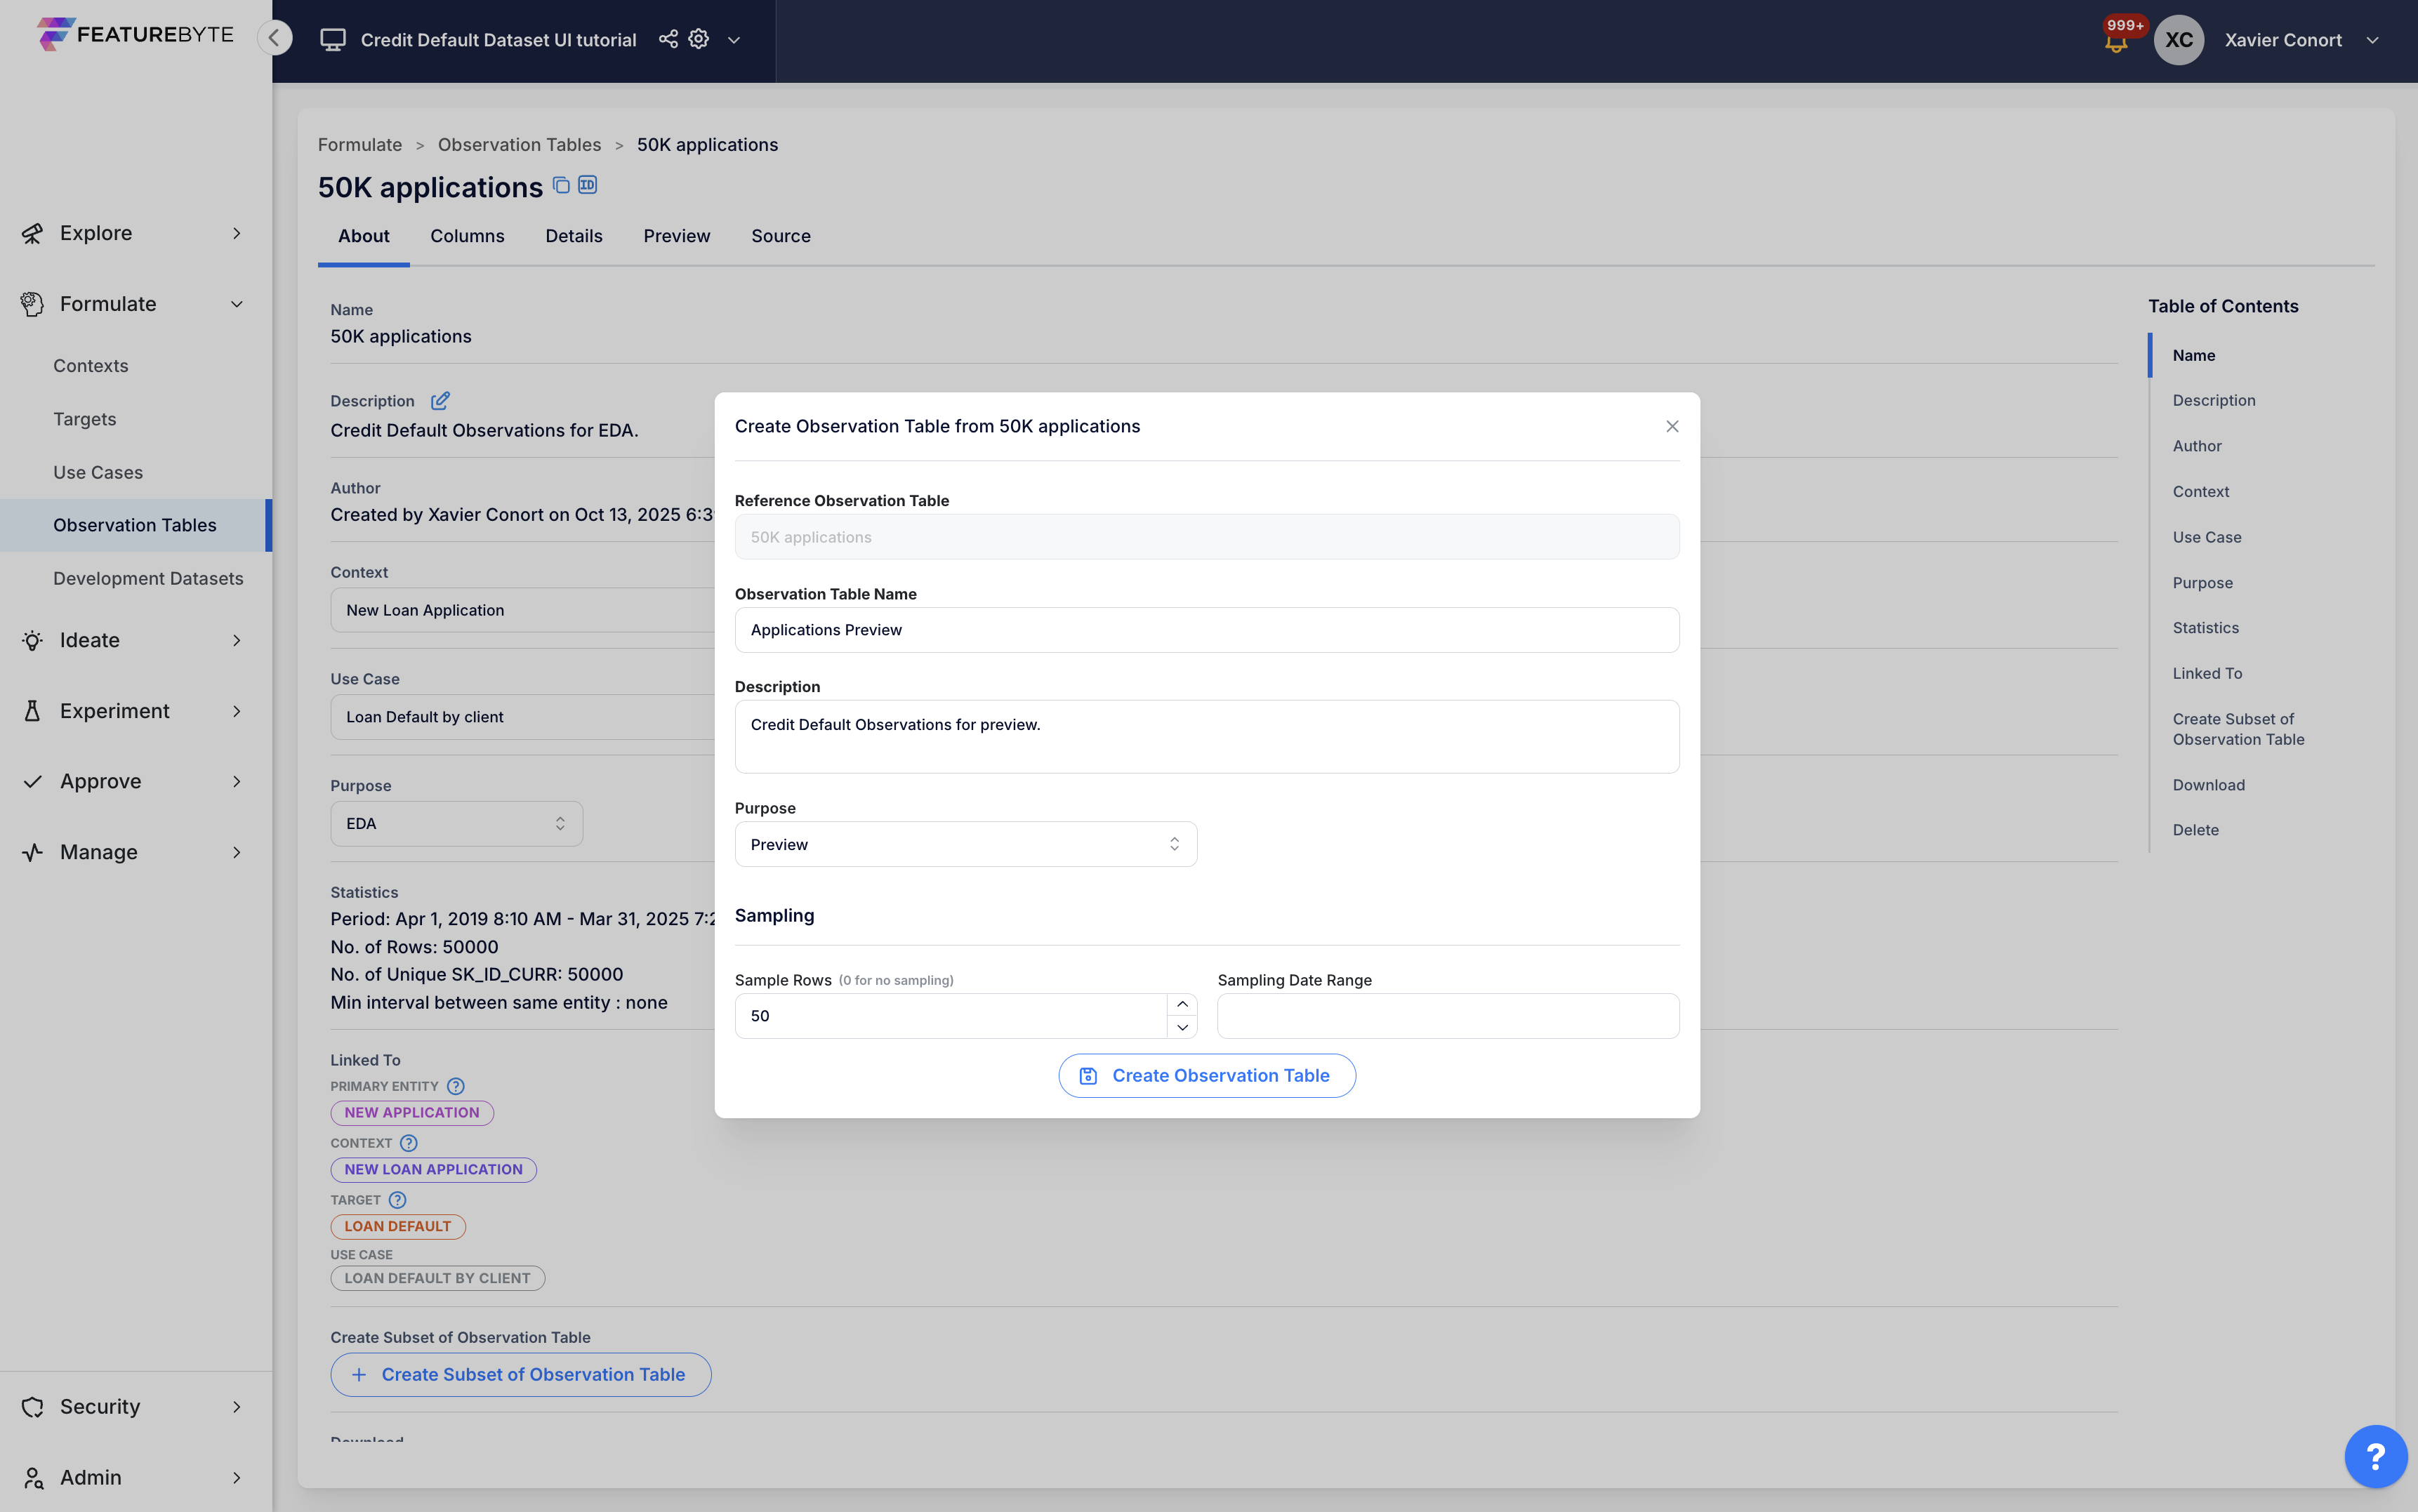Viewport: 2418px width, 1512px height.
Task: Click the ID icon next to the title
Action: pos(588,185)
